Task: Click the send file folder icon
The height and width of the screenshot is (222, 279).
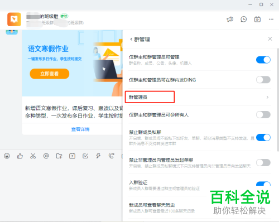Action: 59,156
